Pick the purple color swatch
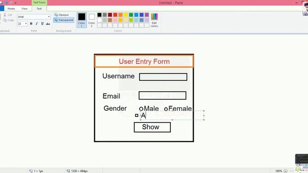This screenshot has width=308, height=173. pyautogui.click(x=147, y=15)
